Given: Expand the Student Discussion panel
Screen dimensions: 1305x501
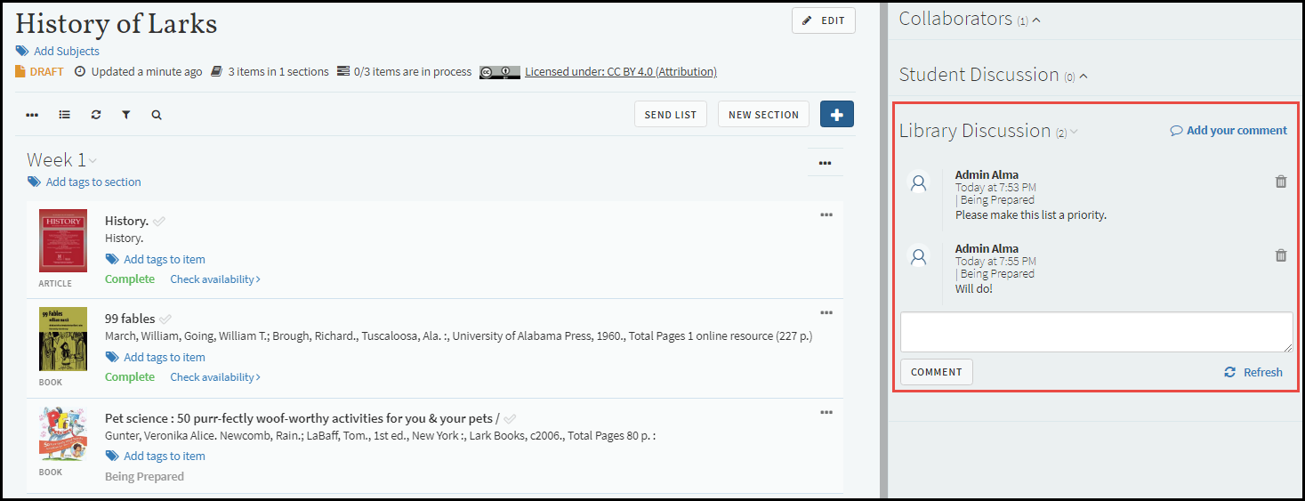Looking at the screenshot, I should (x=1083, y=76).
